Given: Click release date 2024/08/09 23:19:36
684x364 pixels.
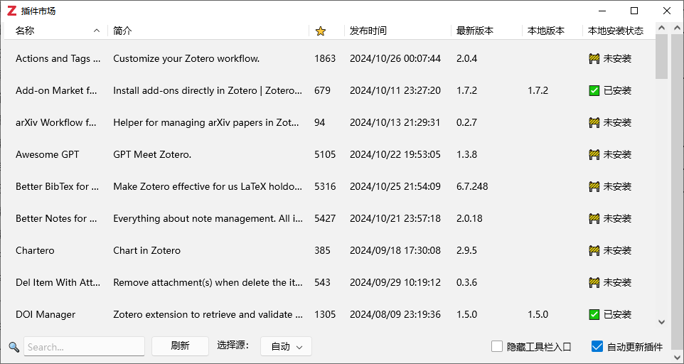Looking at the screenshot, I should coord(395,314).
